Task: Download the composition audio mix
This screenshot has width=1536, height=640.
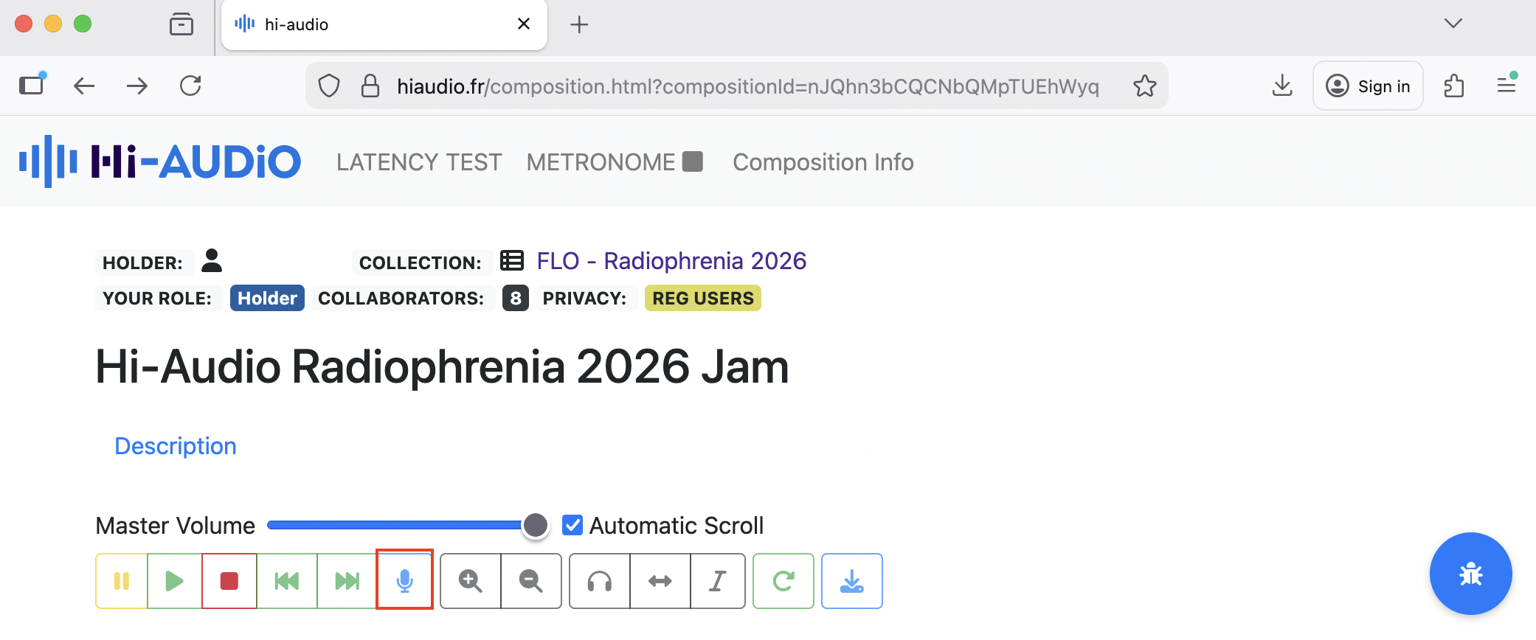Action: (x=852, y=581)
